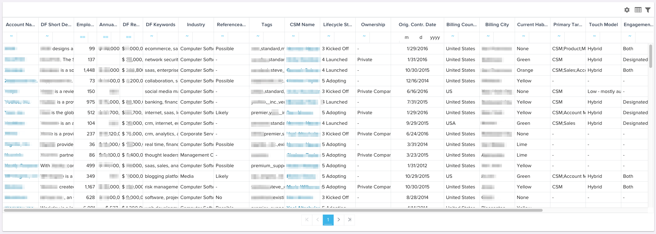Open equals operator for Employees column filter
Image resolution: width=656 pixels, height=234 pixels.
(82, 37)
